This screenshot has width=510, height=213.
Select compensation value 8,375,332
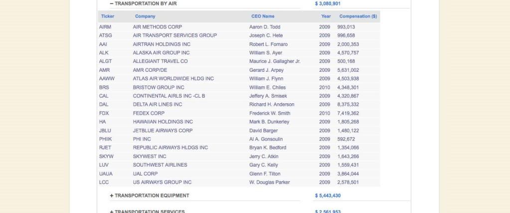(348, 105)
